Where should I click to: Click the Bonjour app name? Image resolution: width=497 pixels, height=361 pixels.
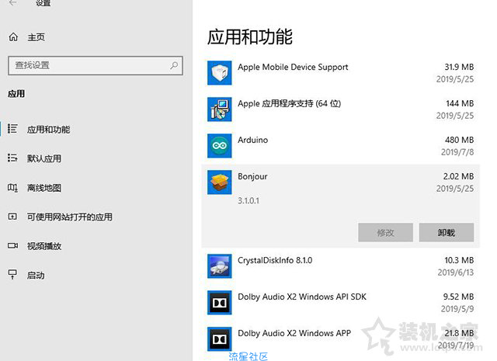pos(252,177)
